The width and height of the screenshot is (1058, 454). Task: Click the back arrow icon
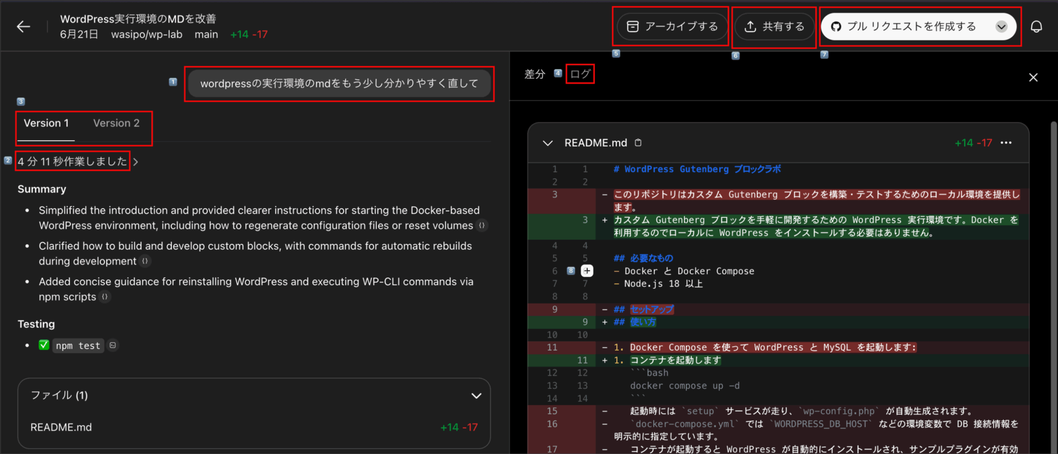[x=24, y=27]
